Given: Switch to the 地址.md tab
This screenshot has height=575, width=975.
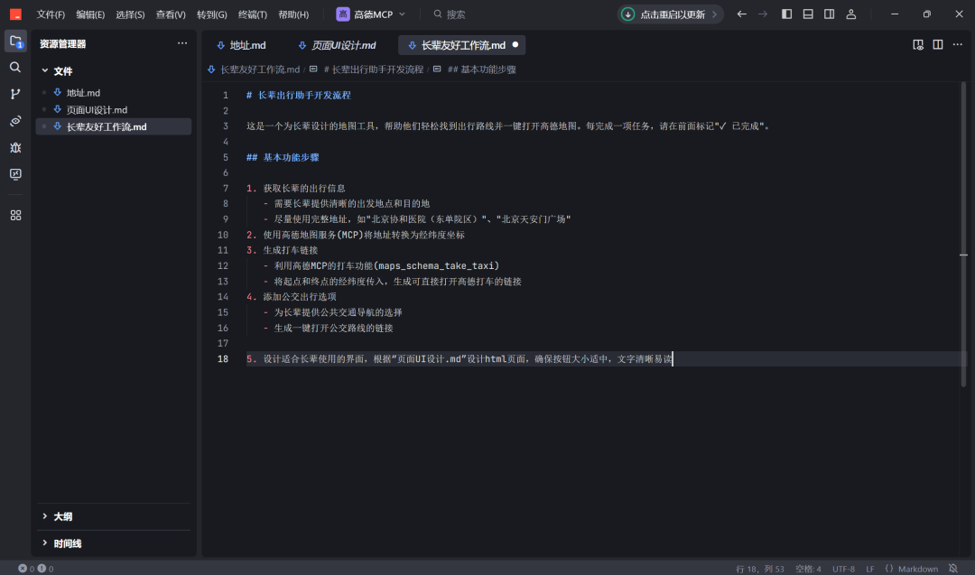Looking at the screenshot, I should coord(241,45).
